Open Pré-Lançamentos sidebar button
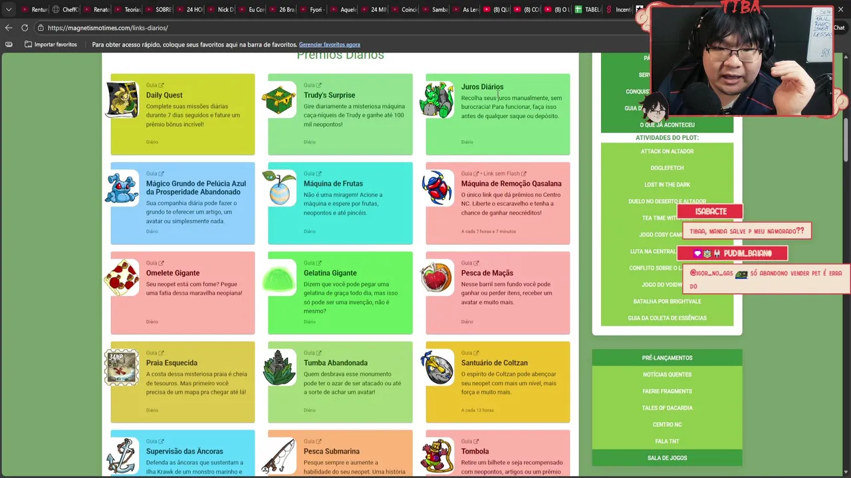The height and width of the screenshot is (478, 851). (x=667, y=358)
